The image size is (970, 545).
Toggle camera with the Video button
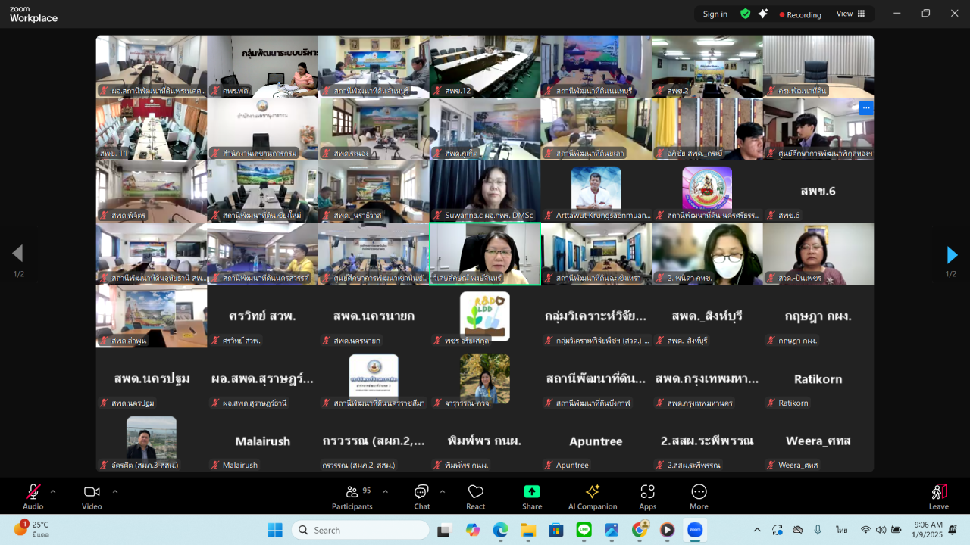(92, 496)
